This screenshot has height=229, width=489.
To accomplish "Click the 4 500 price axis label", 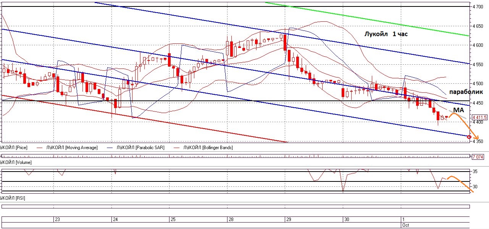I will pos(478,84).
